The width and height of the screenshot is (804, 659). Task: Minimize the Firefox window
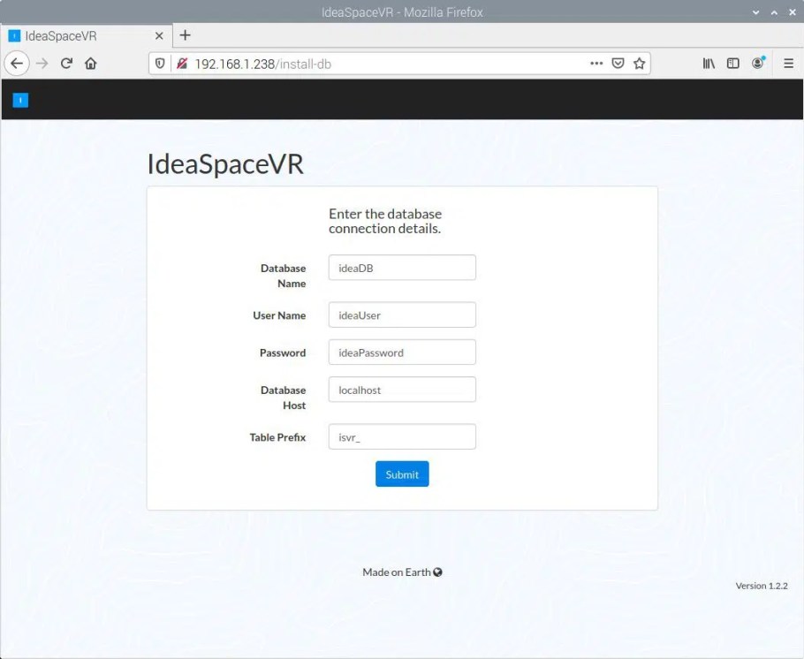coord(755,12)
